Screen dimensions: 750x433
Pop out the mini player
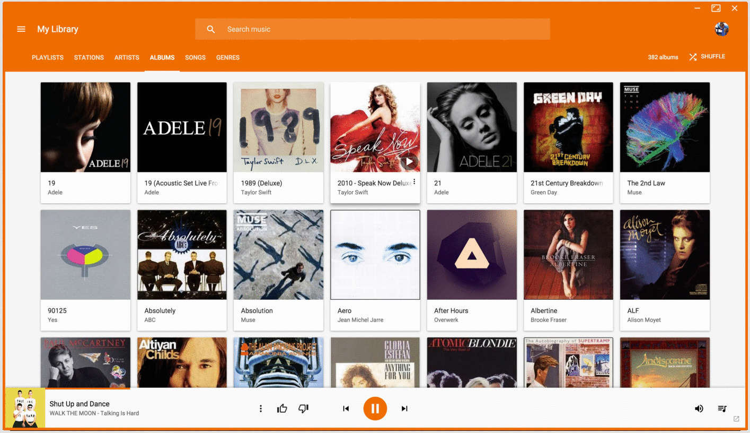(x=736, y=419)
